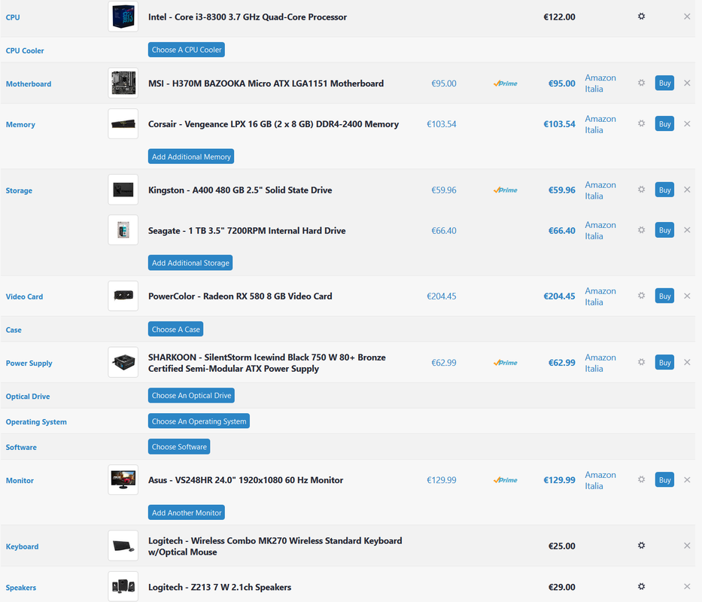
Task: Buy the Seagate 1 TB hard drive
Action: point(664,230)
